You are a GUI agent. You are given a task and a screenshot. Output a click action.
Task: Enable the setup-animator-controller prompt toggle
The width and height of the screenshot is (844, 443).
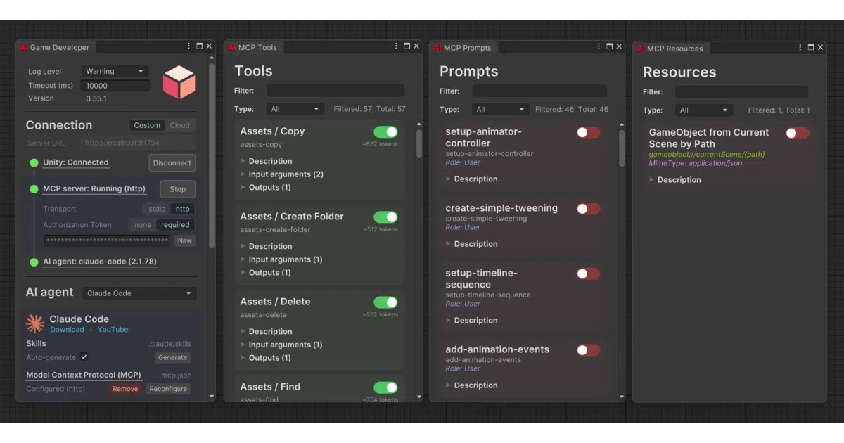588,132
